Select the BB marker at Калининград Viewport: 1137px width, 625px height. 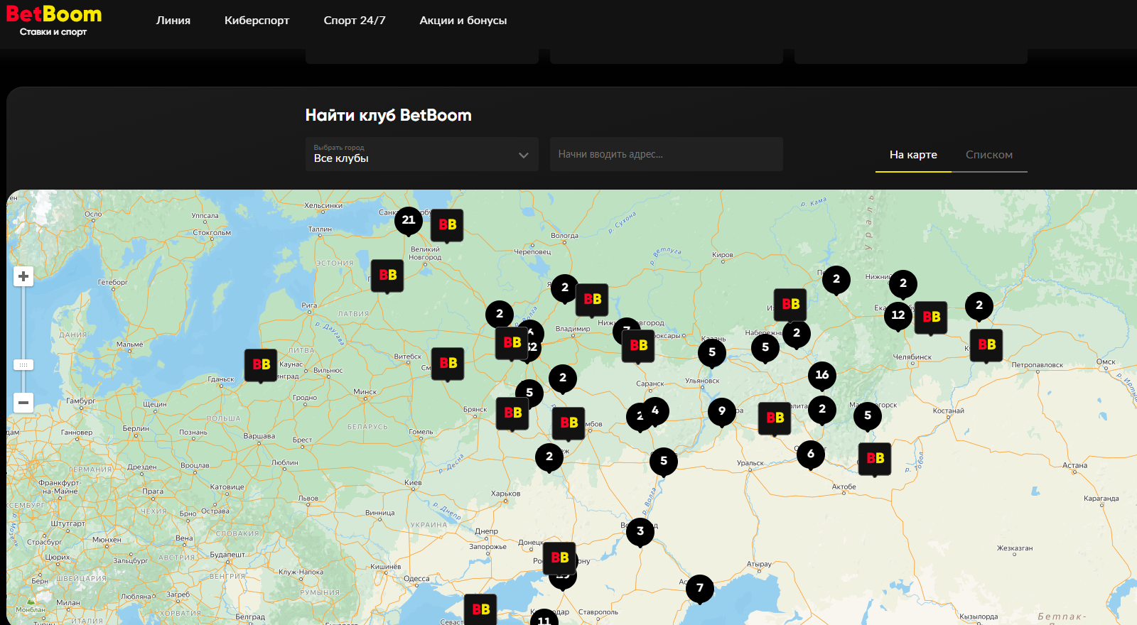point(261,365)
